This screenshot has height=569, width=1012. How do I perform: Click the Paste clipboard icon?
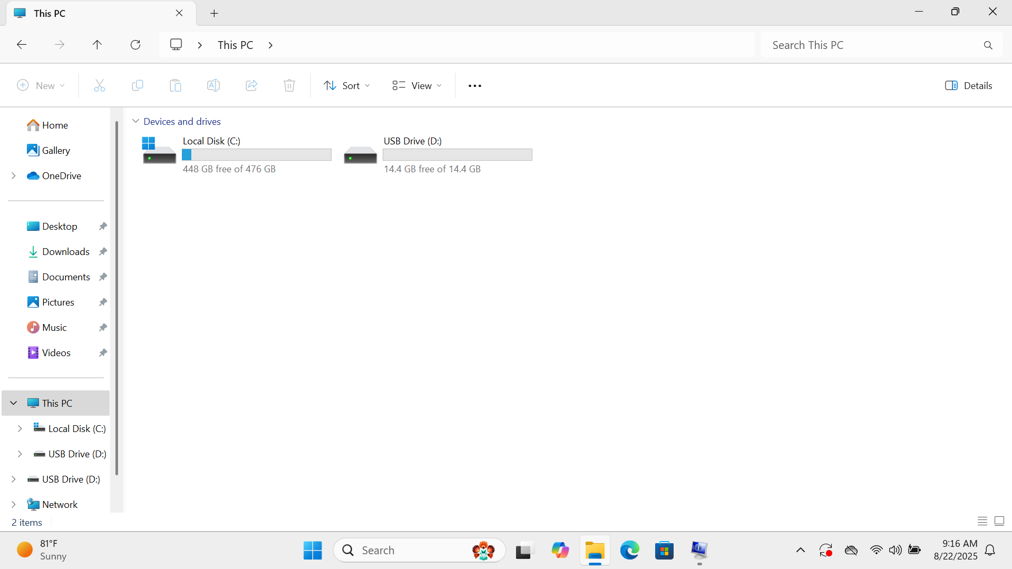click(x=176, y=85)
